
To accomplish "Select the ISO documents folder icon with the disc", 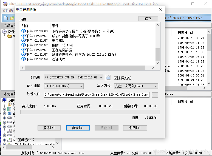I will [10, 104].
